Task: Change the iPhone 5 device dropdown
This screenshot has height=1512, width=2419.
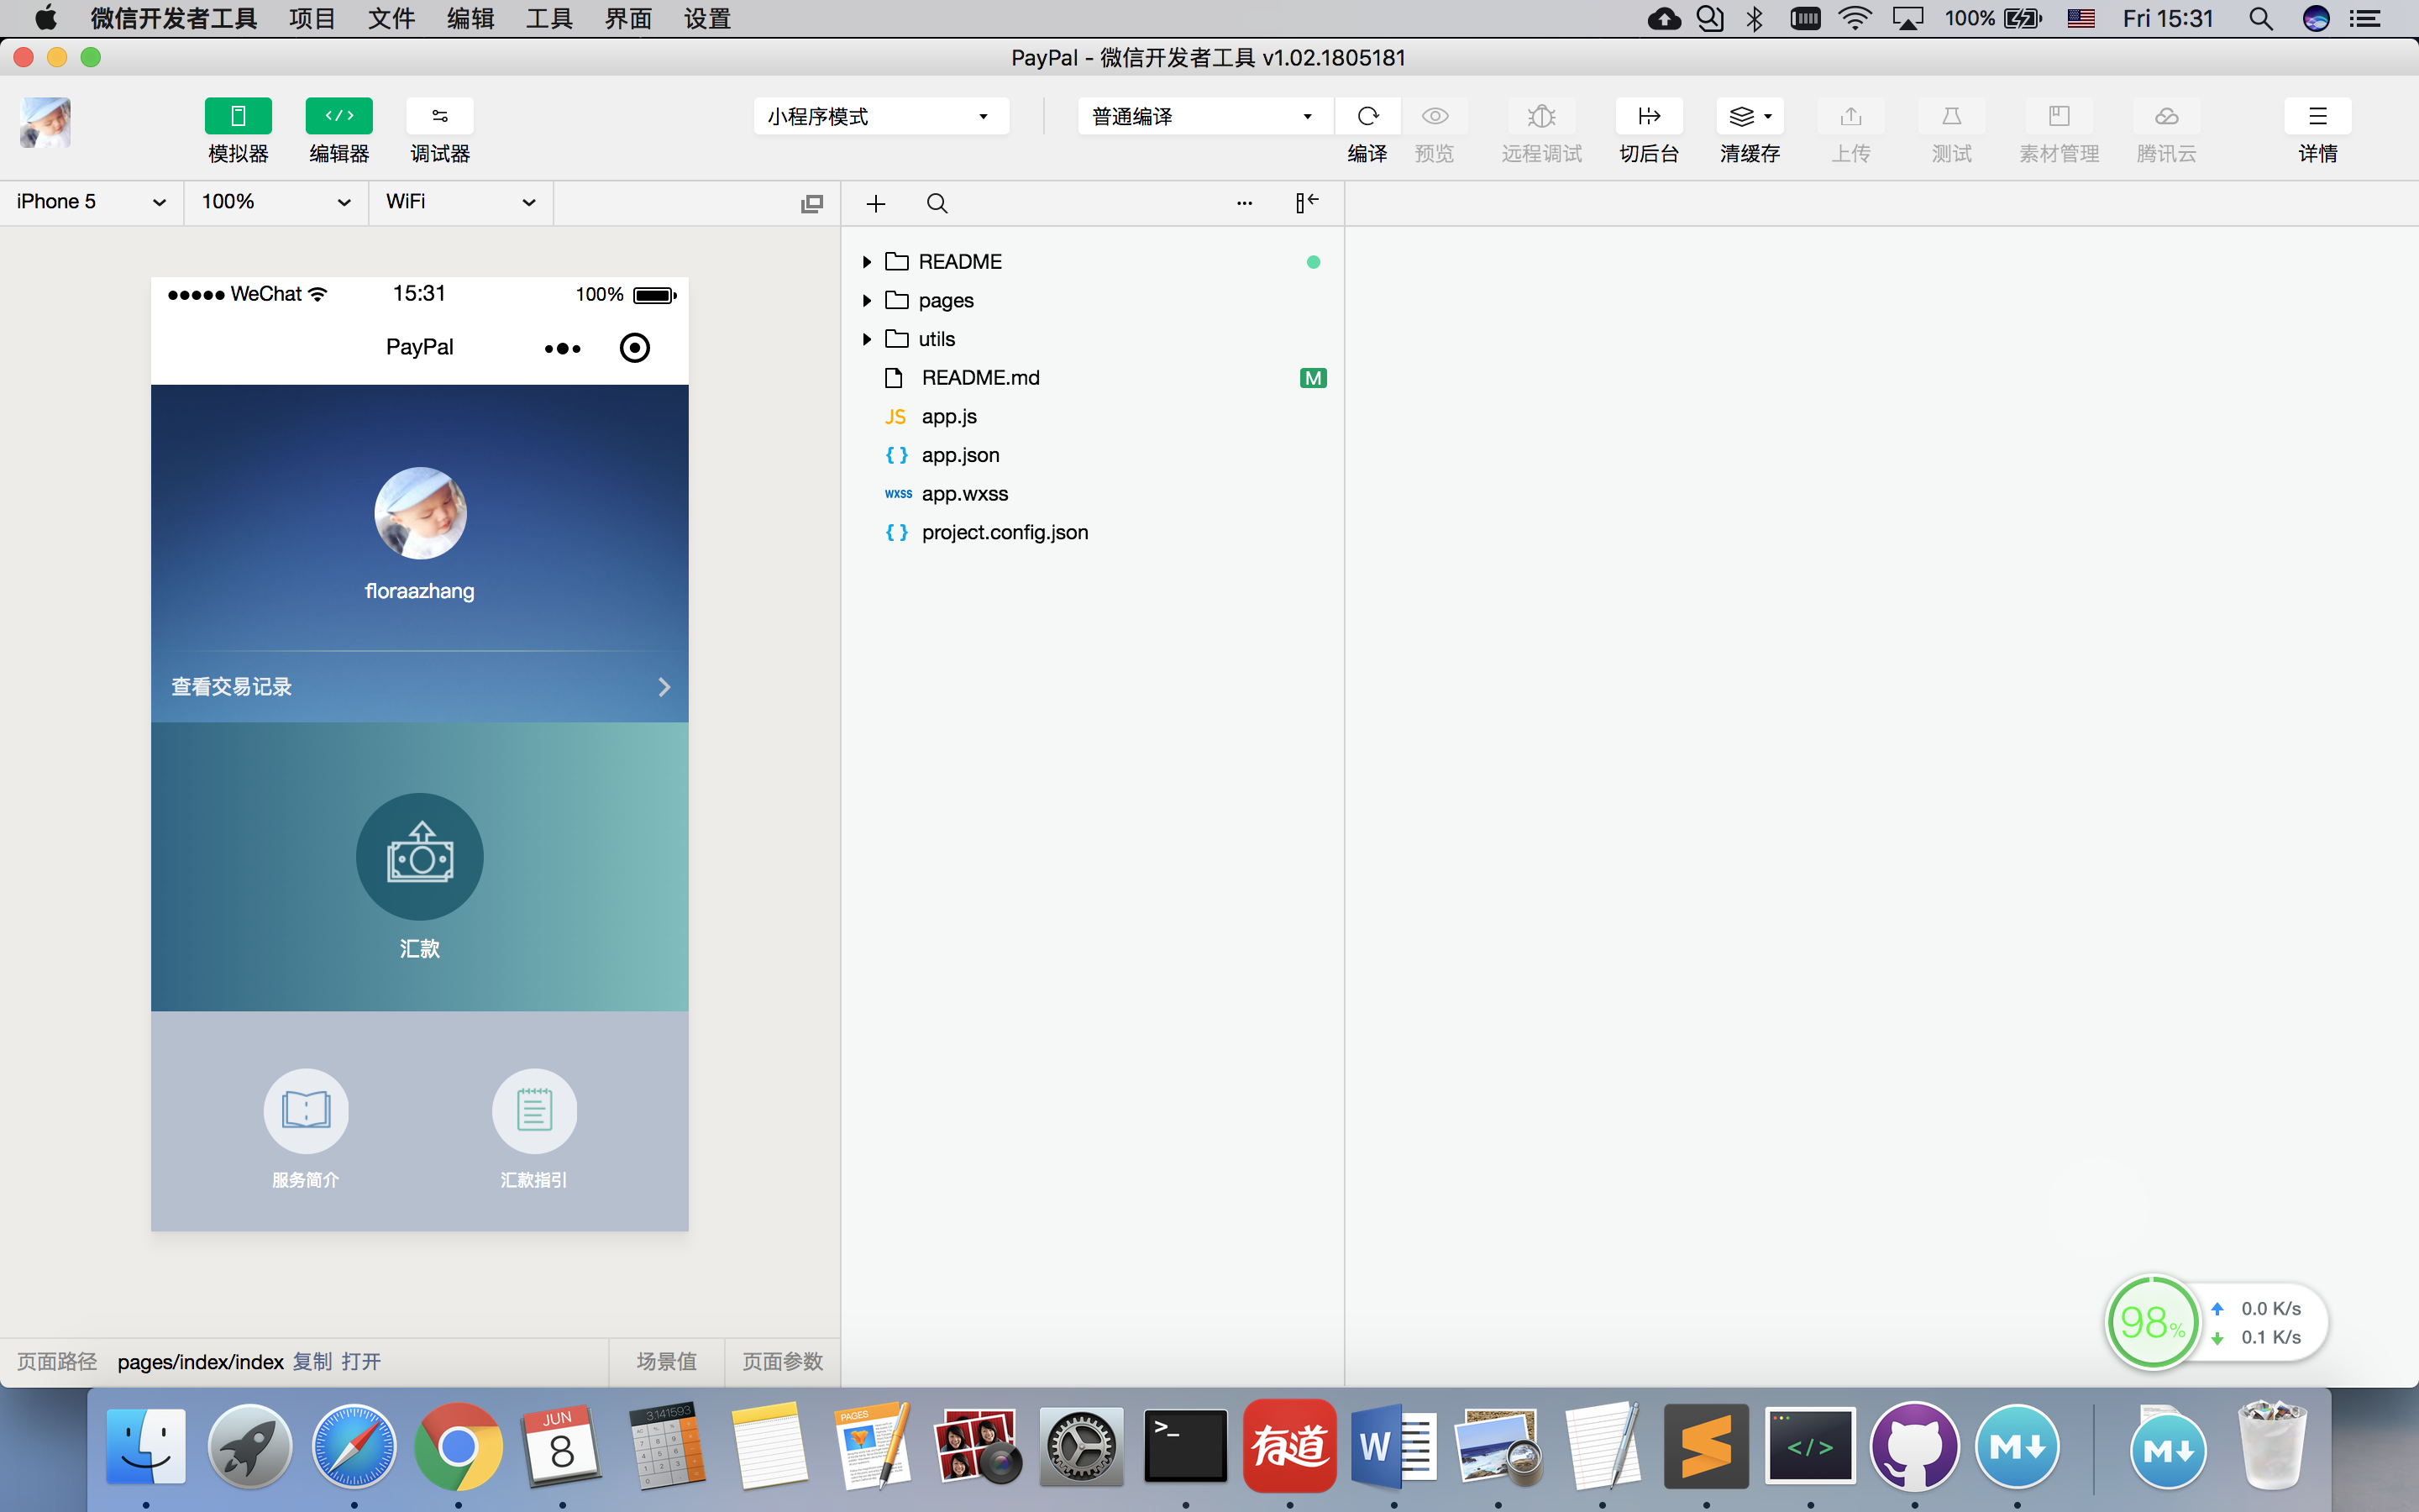Action: [91, 202]
